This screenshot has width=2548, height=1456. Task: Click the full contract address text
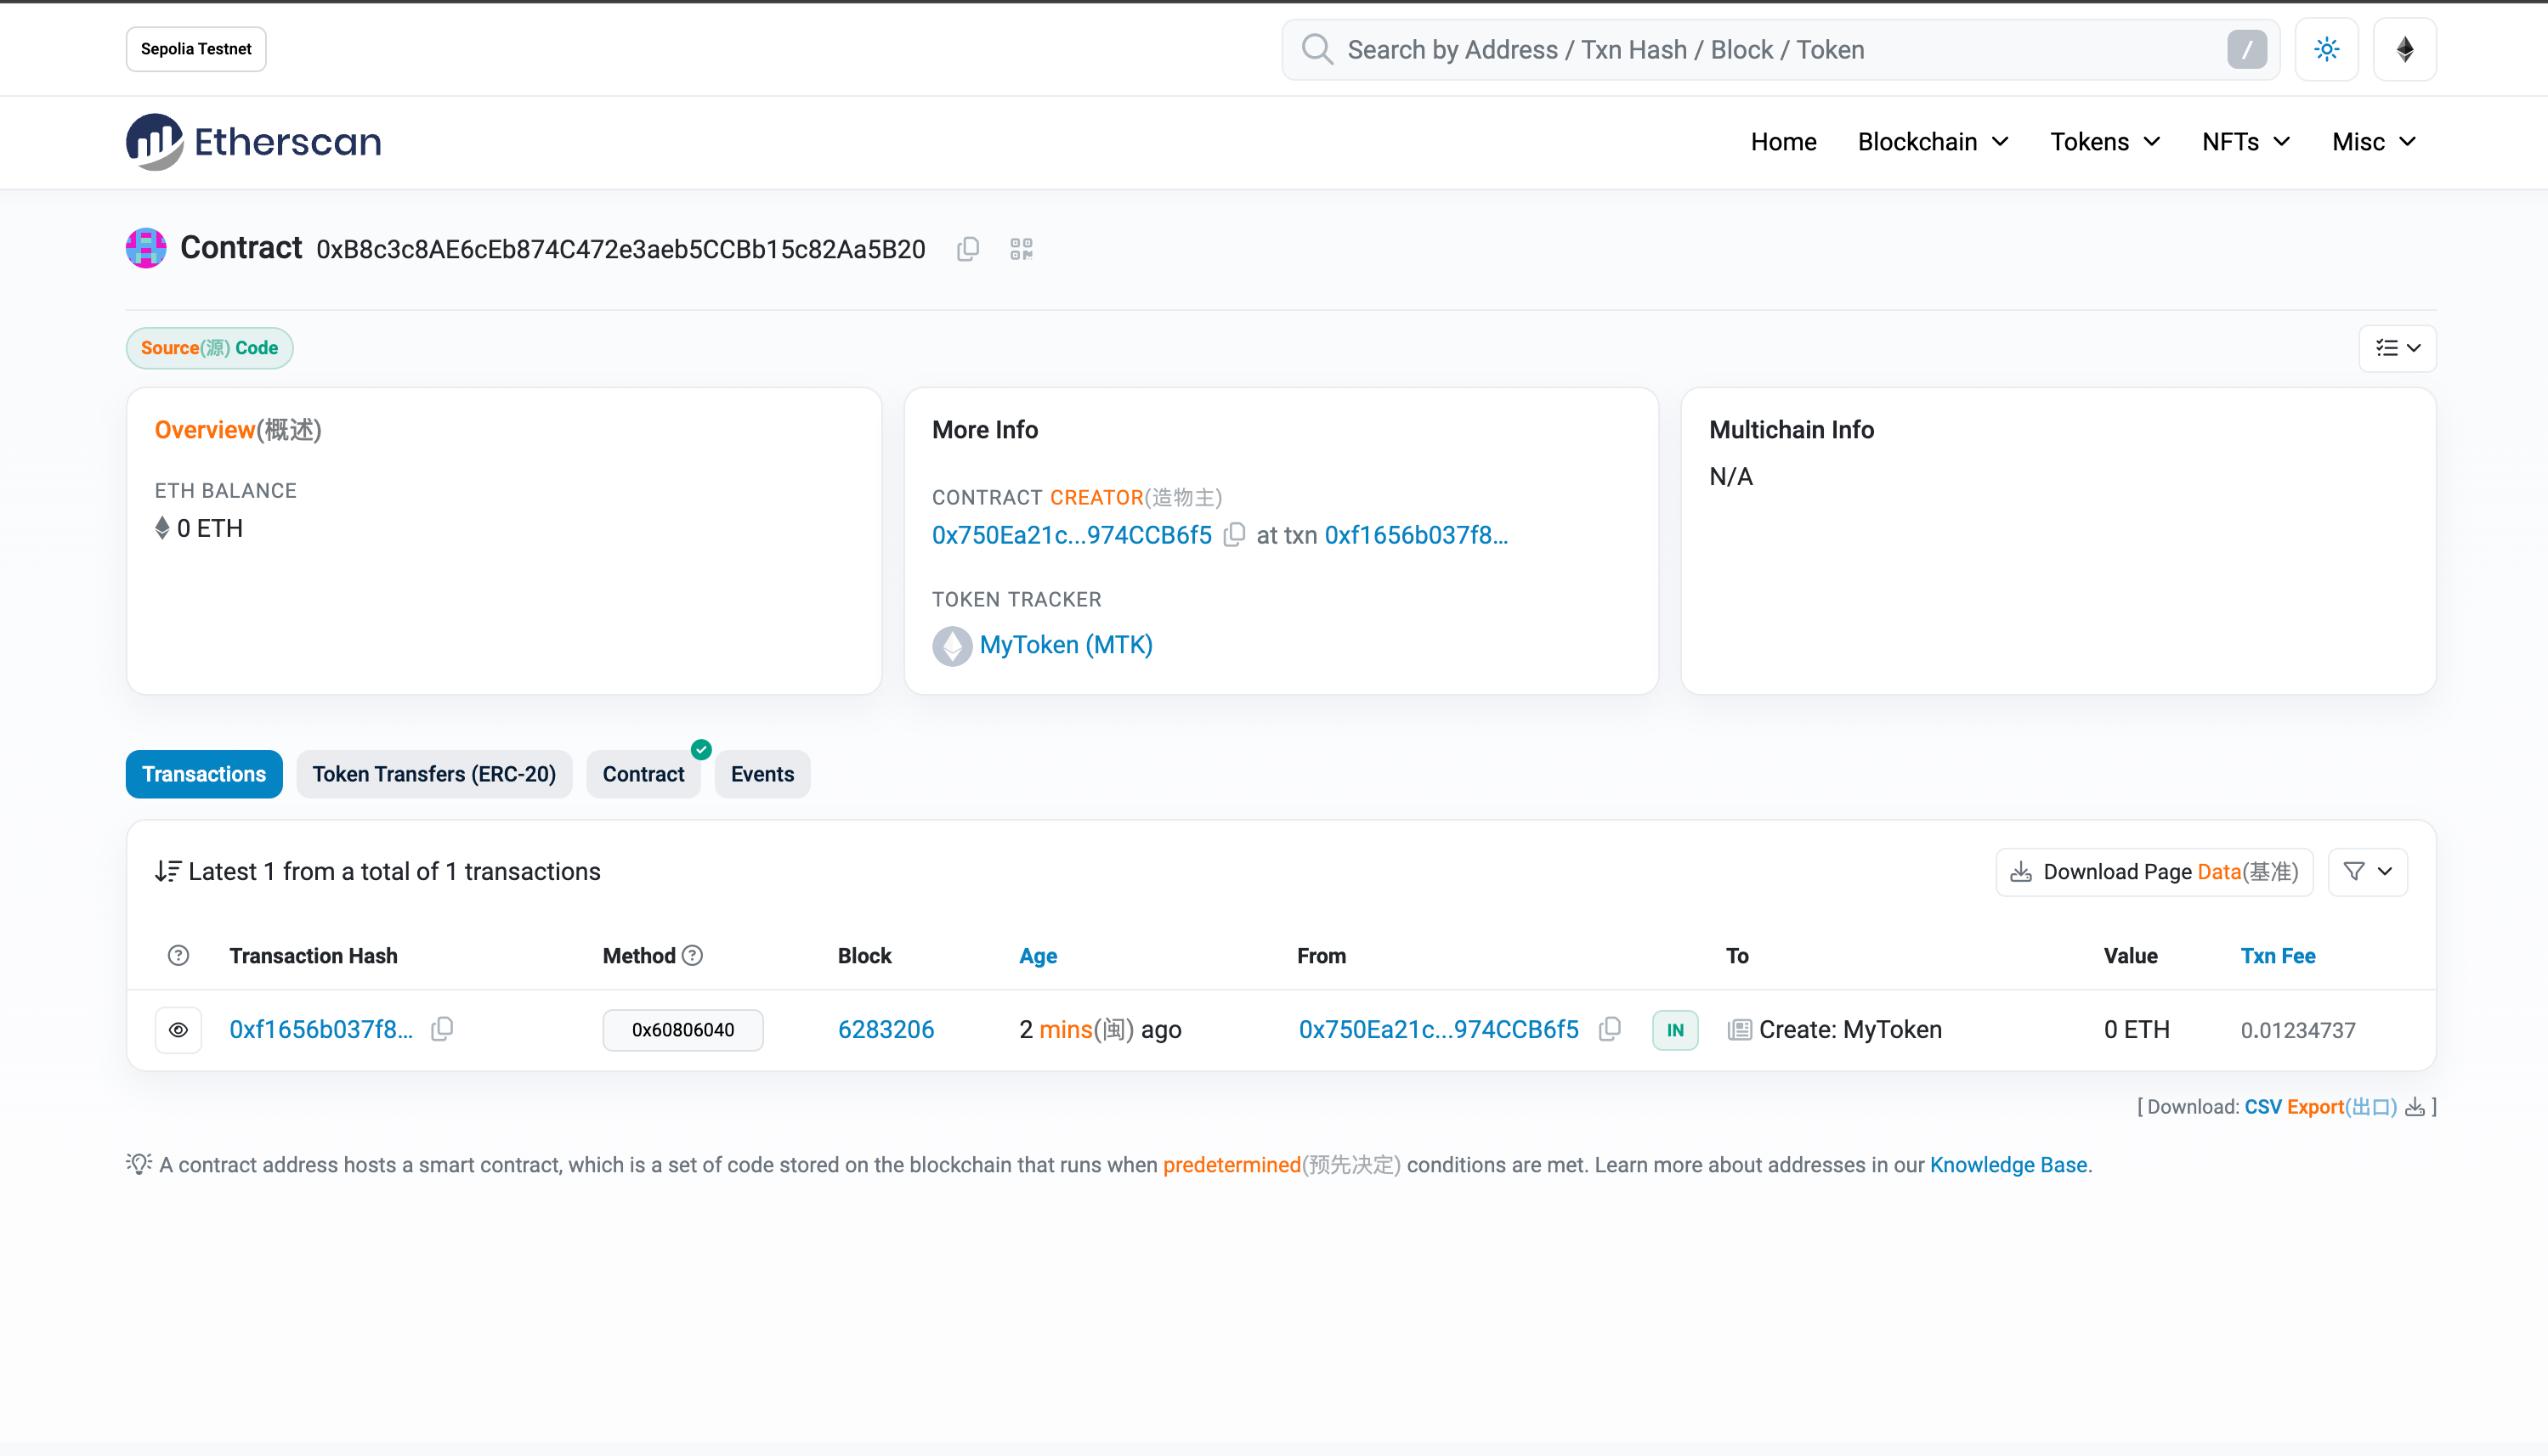point(620,249)
